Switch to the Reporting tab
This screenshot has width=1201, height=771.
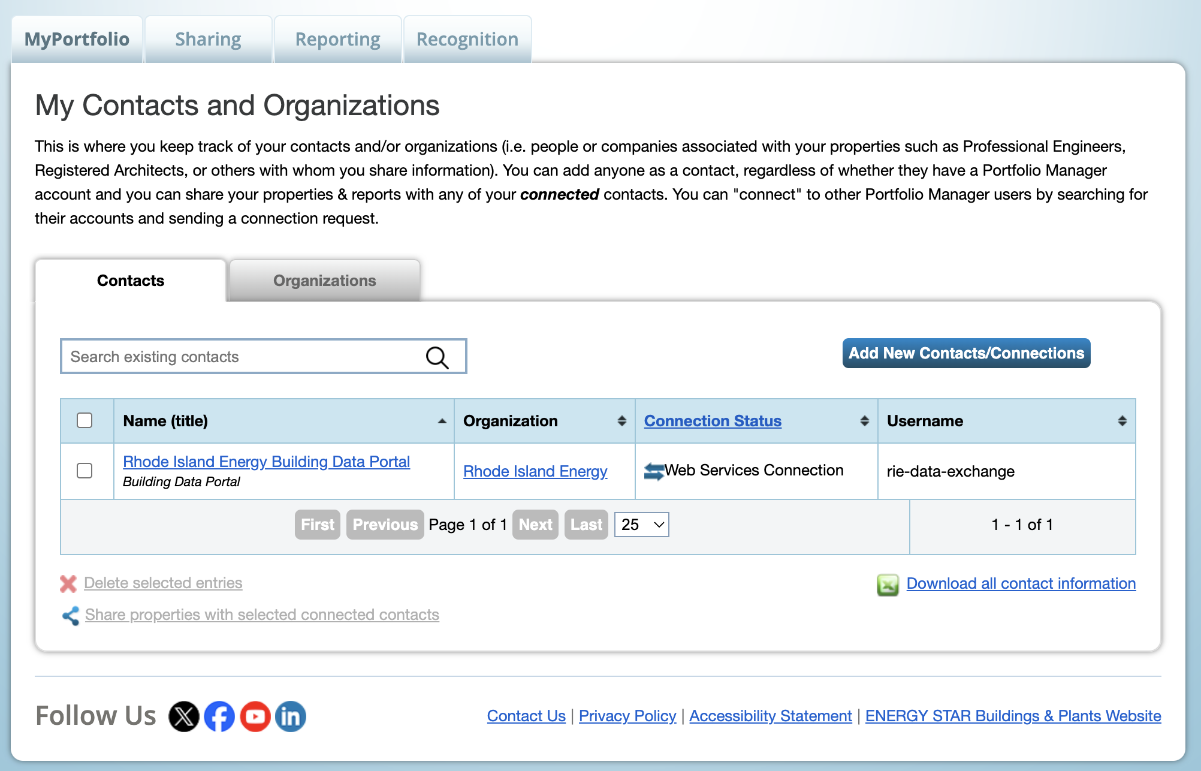(338, 39)
